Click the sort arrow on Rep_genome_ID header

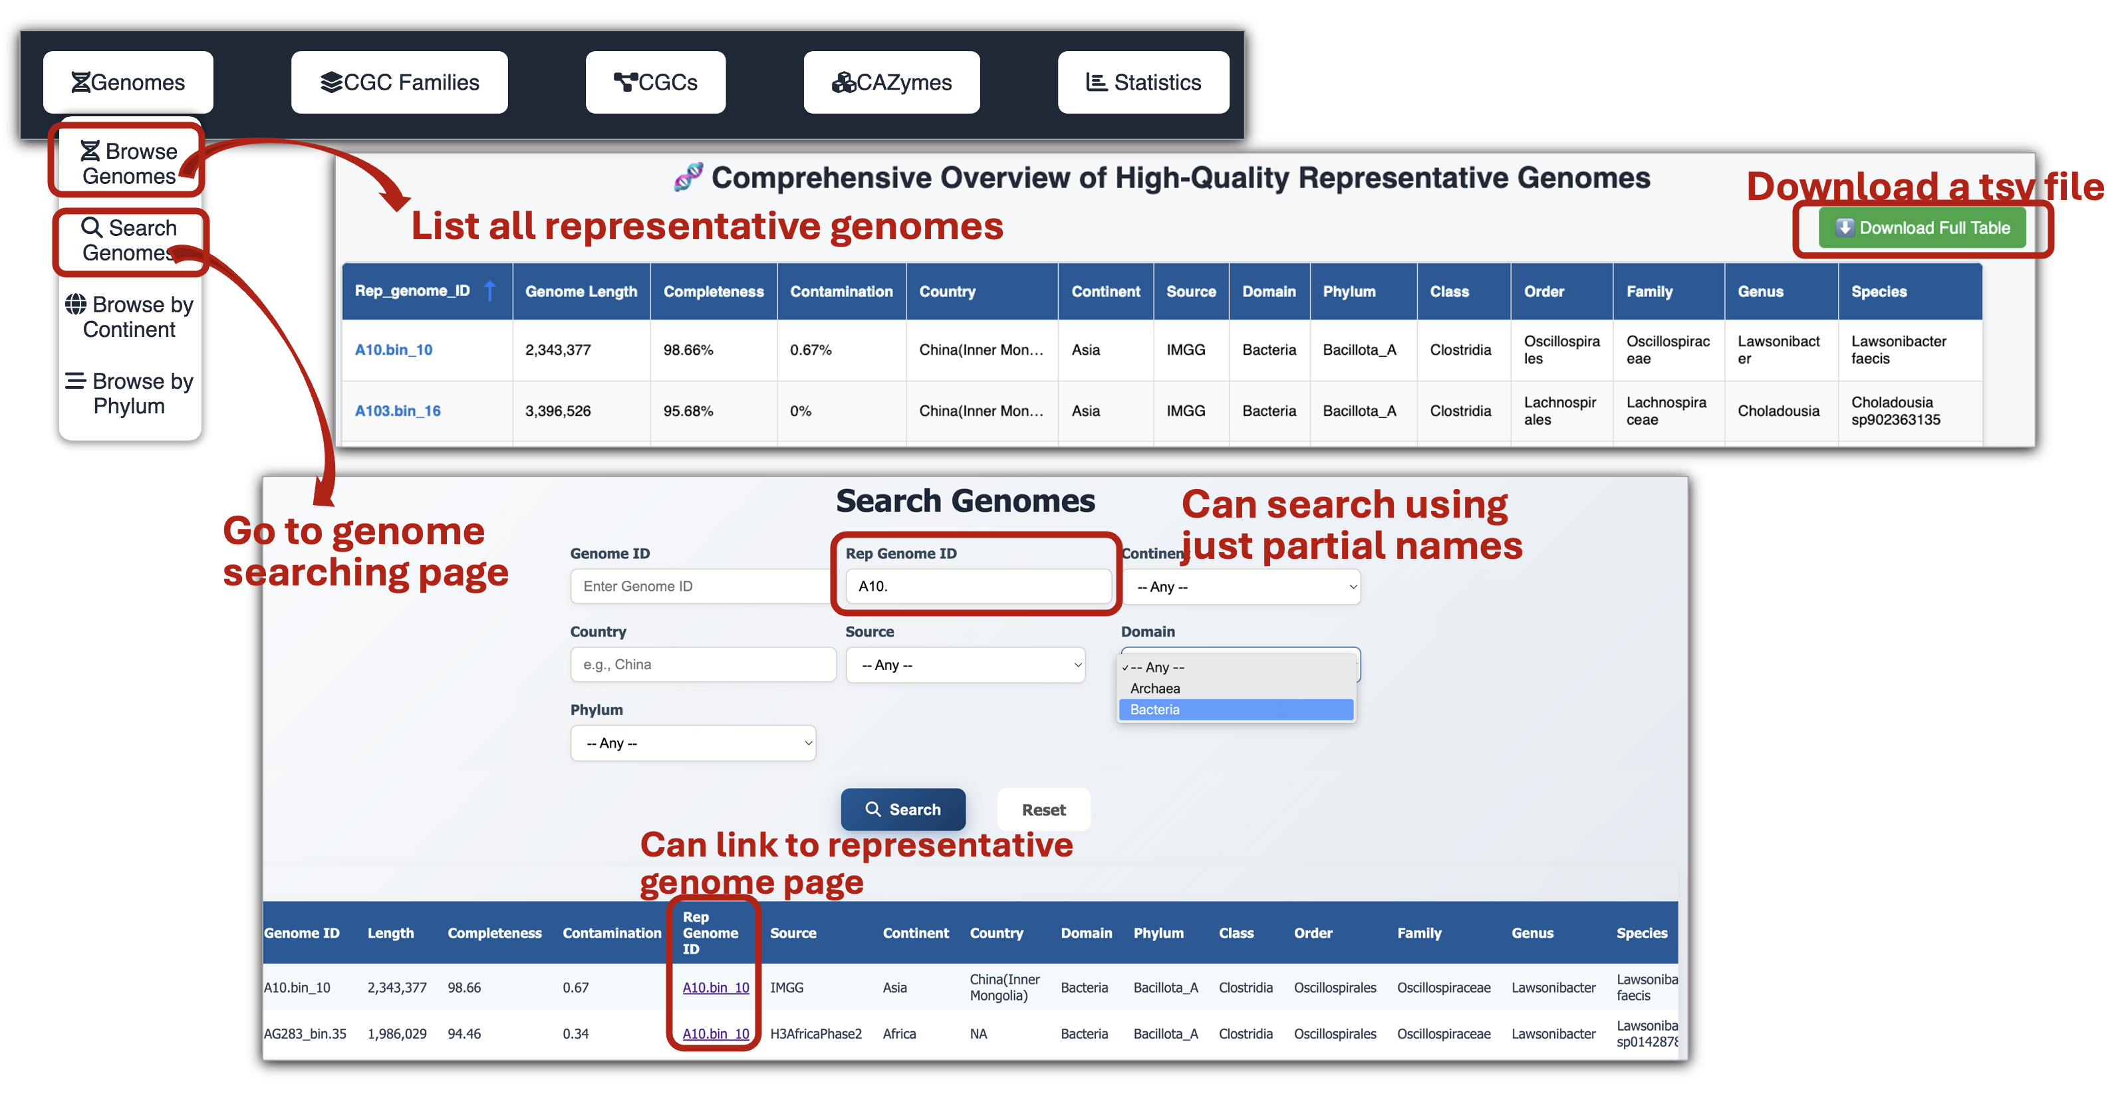pyautogui.click(x=491, y=290)
